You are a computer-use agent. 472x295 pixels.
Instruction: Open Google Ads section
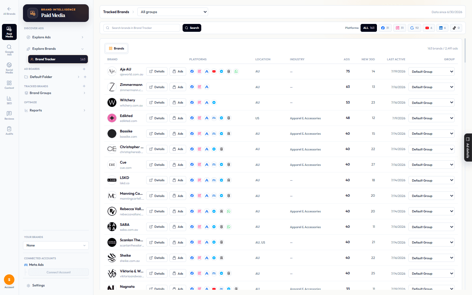coord(9,50)
